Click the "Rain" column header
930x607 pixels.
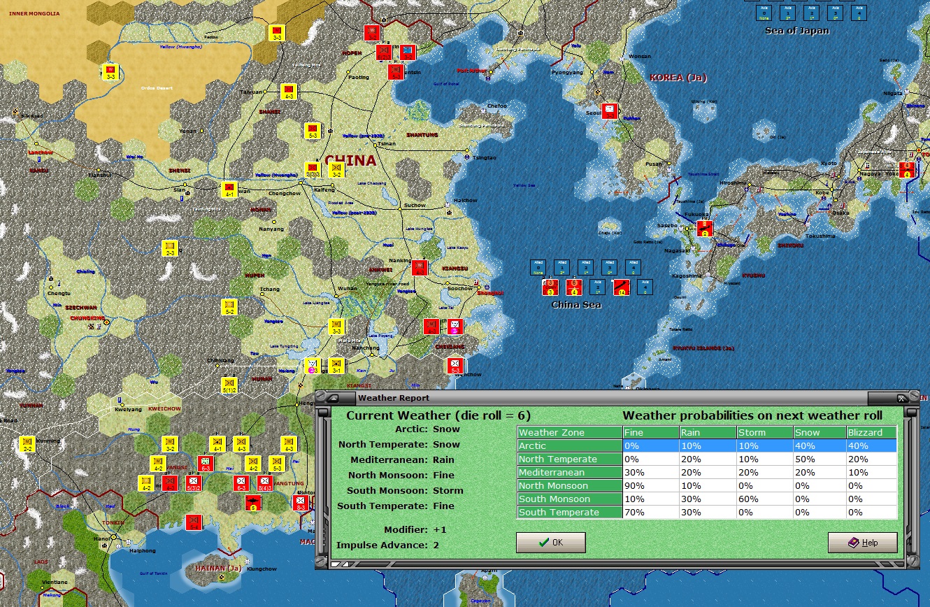coord(708,432)
